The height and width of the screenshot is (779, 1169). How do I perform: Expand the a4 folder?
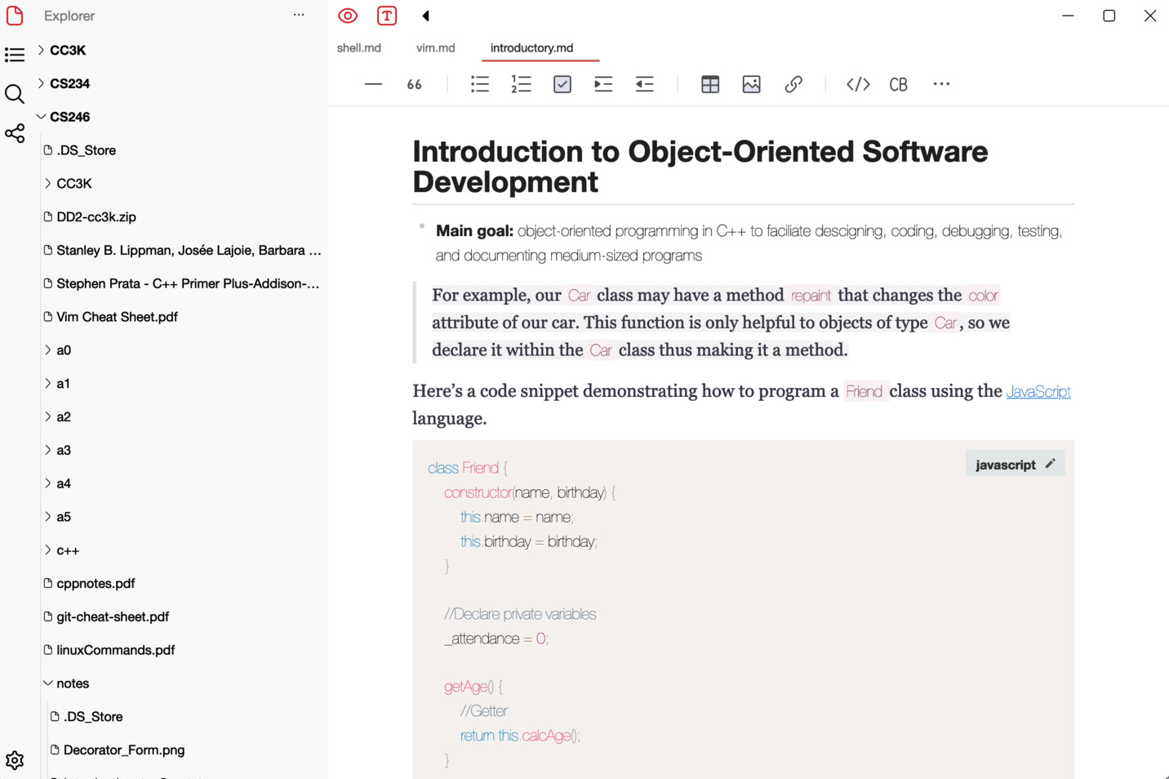(48, 483)
